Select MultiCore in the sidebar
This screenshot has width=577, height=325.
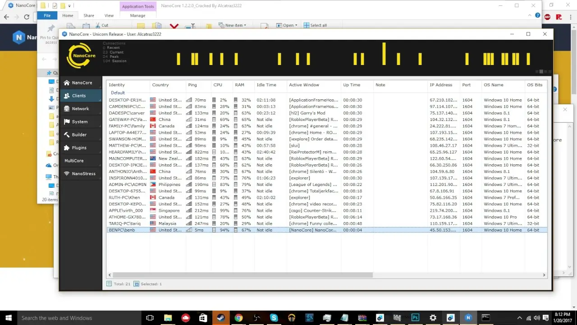click(73, 160)
